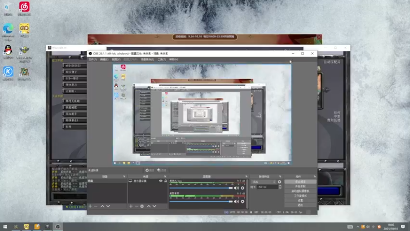Image resolution: width=410 pixels, height=231 pixels.
Task: Adjust the desktop audio volume slider
Action: tap(201, 201)
